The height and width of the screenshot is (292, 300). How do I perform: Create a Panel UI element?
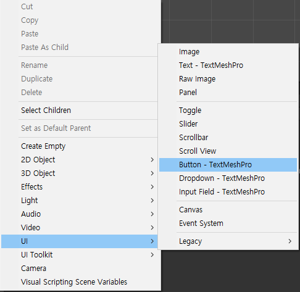pos(228,93)
